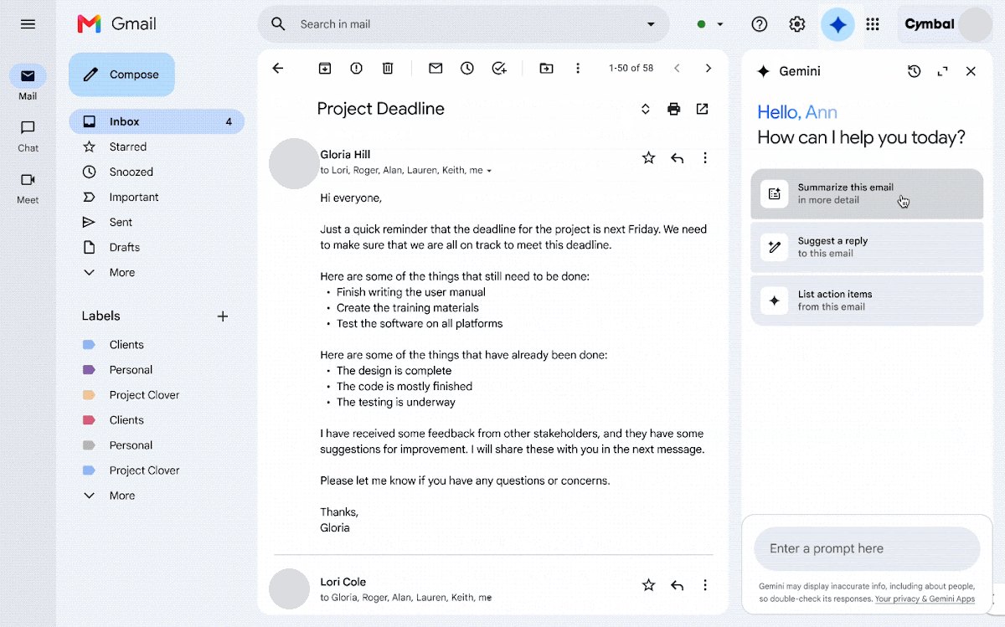
Task: Archive this conversation
Action: [325, 68]
